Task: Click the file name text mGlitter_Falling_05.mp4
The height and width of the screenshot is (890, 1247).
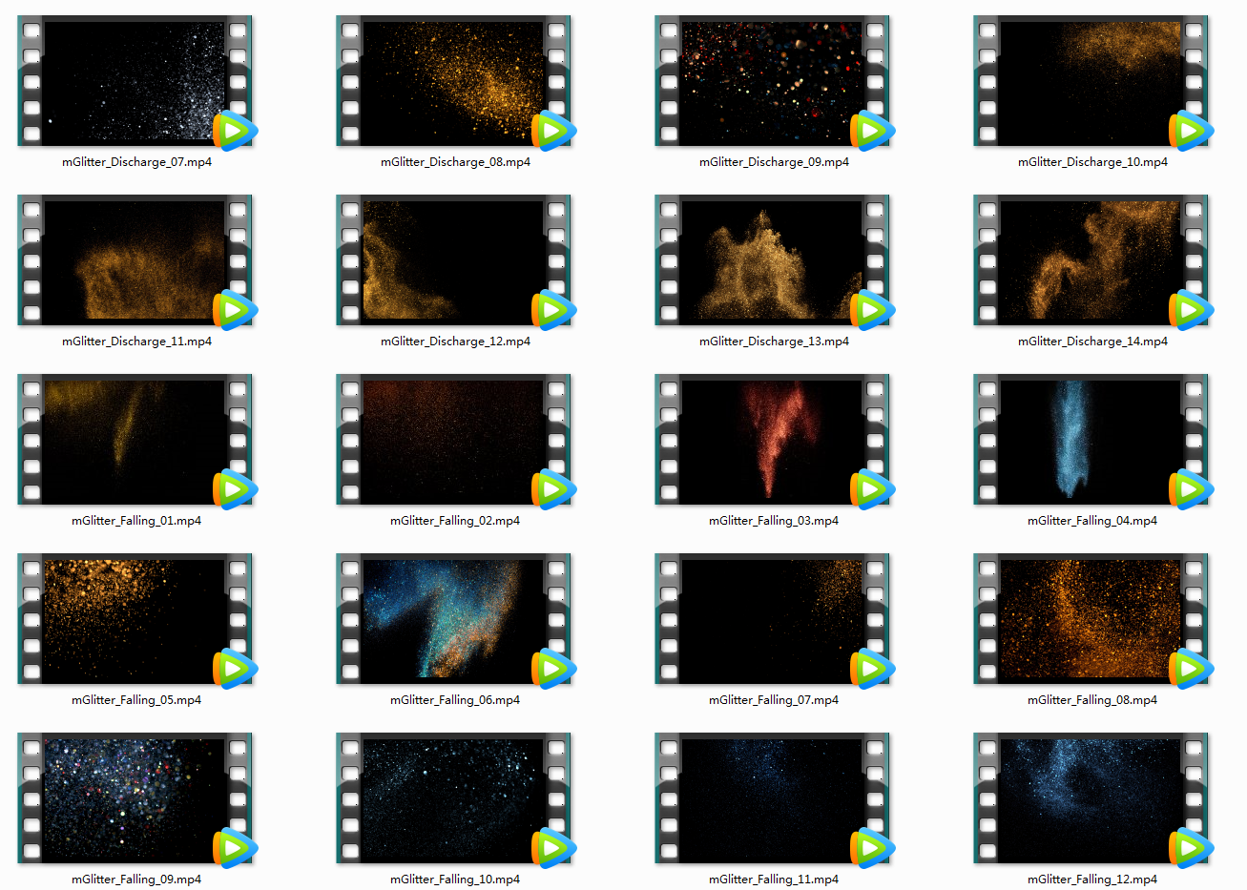Action: point(136,700)
